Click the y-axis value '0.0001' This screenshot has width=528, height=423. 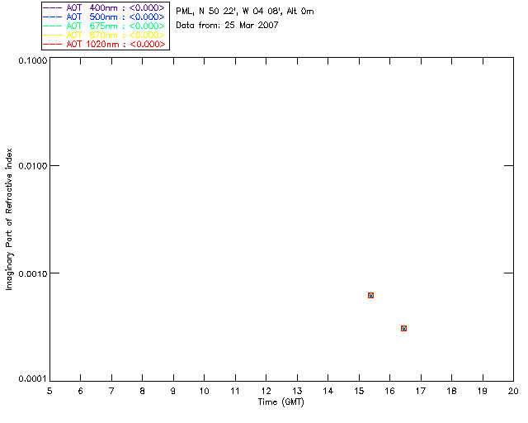(33, 379)
